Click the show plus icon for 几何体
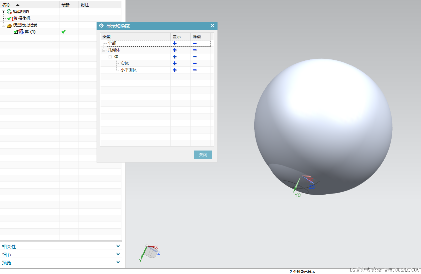The image size is (421, 274). [x=174, y=50]
